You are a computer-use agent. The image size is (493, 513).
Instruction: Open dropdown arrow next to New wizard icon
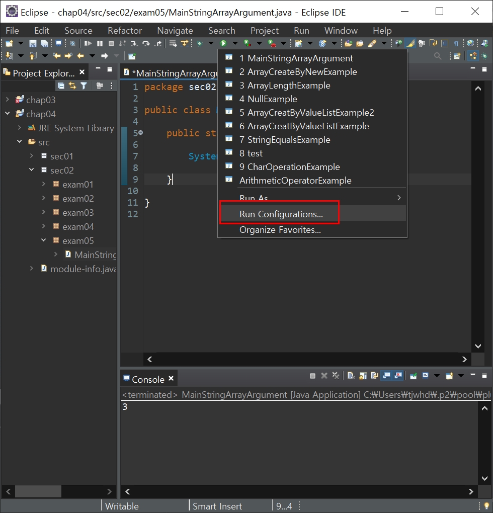pos(21,43)
